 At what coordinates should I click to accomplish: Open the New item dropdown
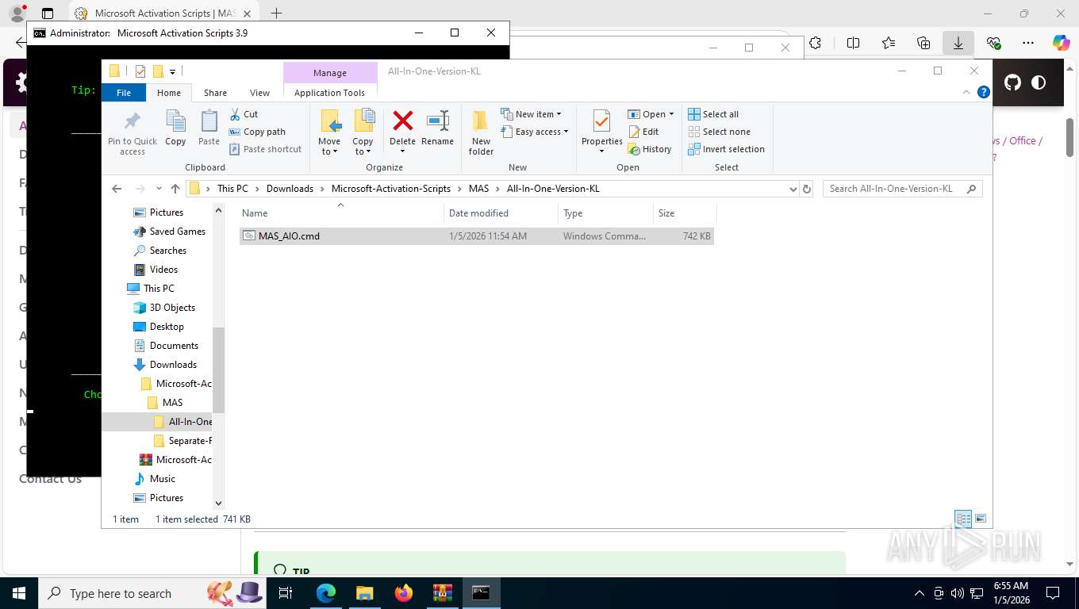(531, 114)
